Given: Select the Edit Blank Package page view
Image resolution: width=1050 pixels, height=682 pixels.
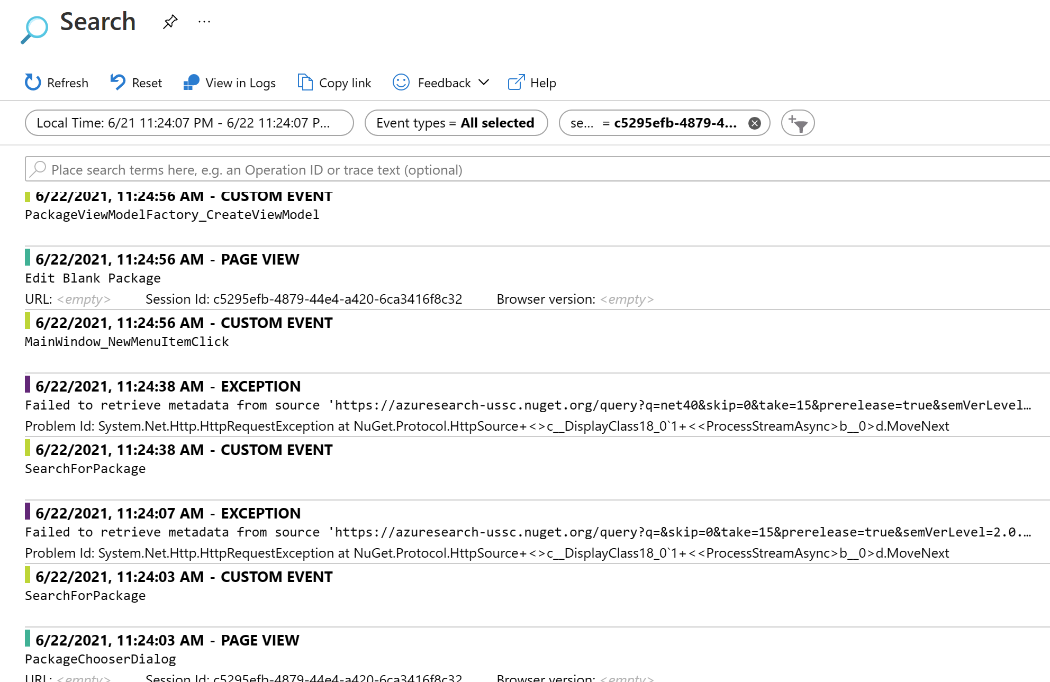Looking at the screenshot, I should point(93,278).
